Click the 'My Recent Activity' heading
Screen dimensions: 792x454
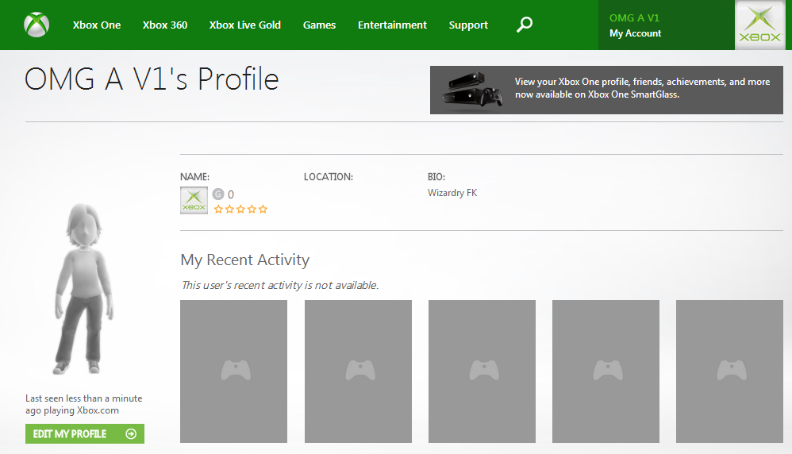[245, 260]
